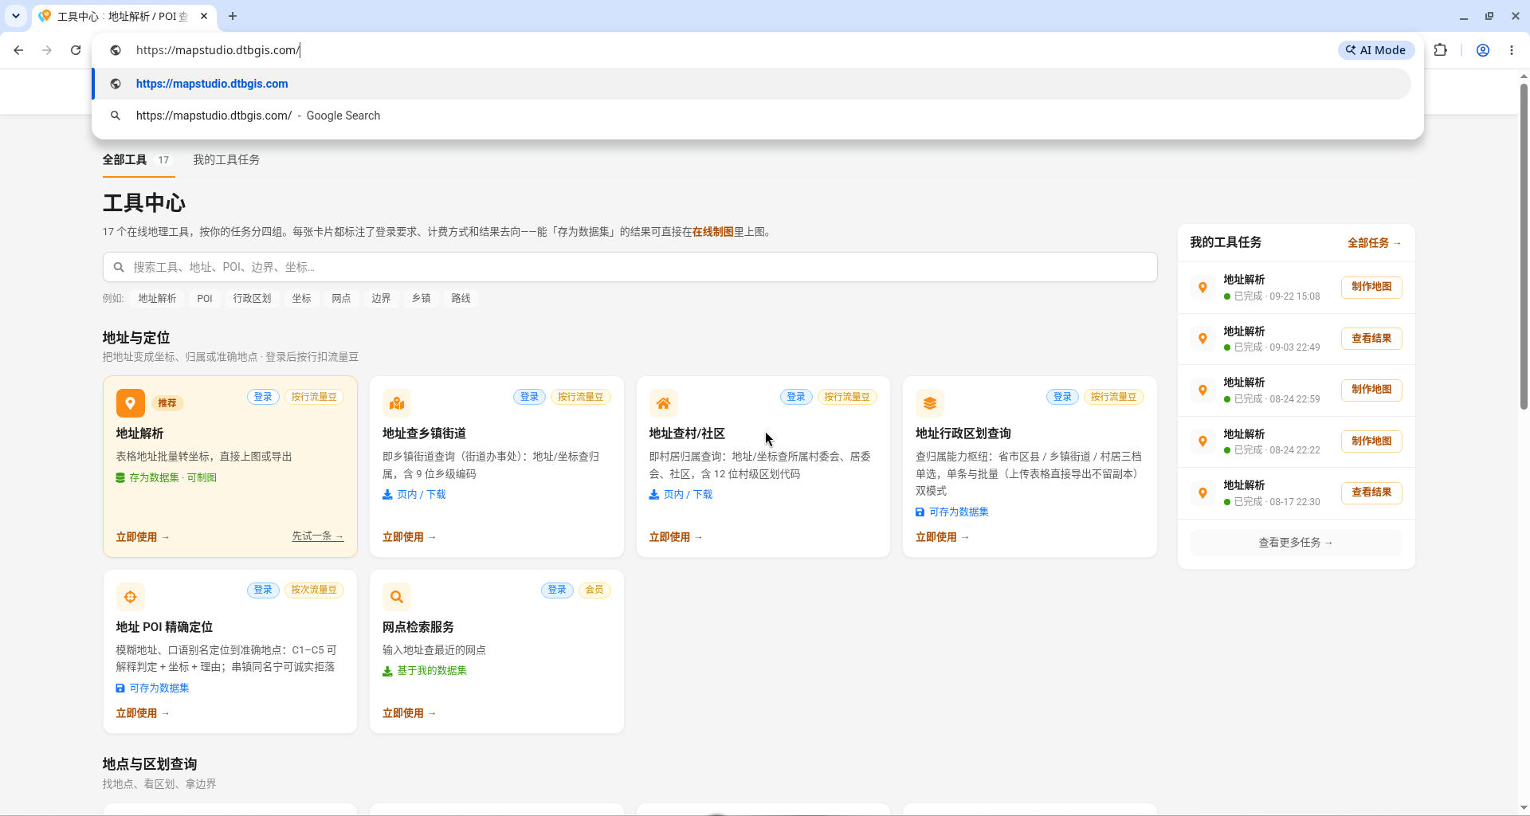
Task: Select the 路线 example chip
Action: click(461, 298)
